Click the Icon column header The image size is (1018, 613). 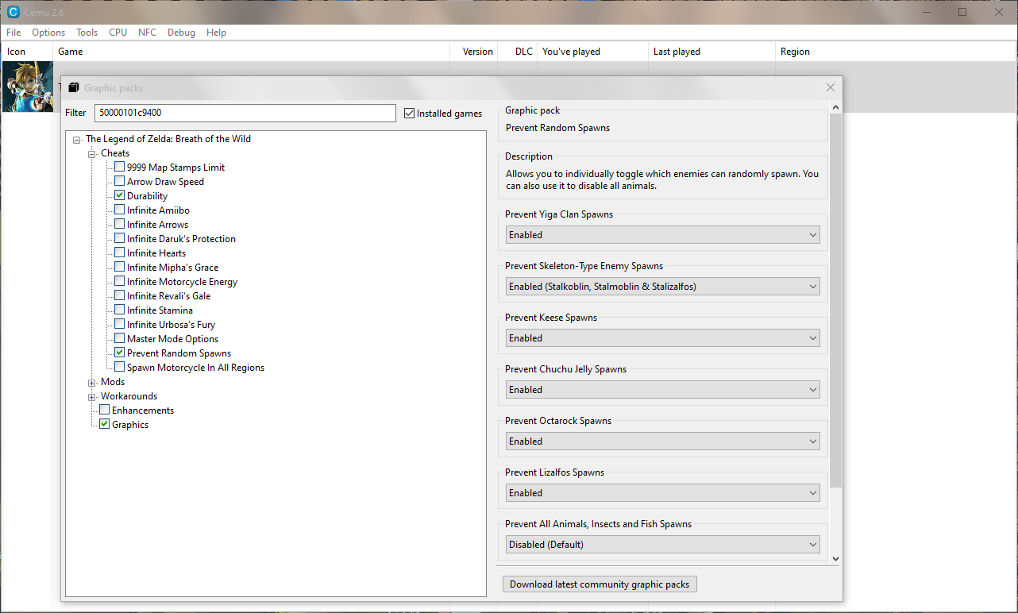tap(27, 52)
